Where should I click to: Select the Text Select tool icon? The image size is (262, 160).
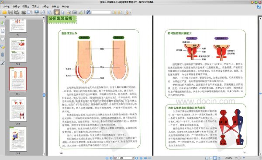pyautogui.click(x=69, y=12)
